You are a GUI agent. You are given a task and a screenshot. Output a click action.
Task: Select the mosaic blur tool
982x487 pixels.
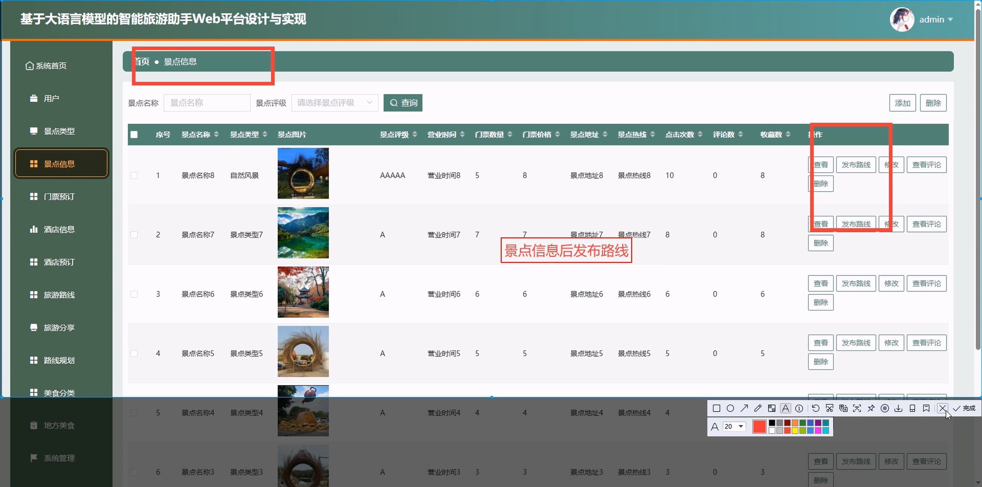click(771, 409)
